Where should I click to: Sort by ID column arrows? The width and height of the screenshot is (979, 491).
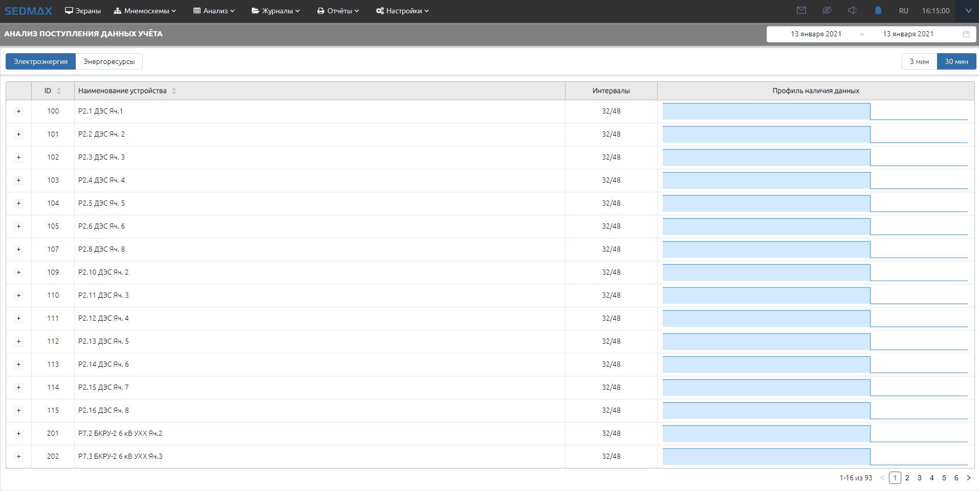point(59,91)
